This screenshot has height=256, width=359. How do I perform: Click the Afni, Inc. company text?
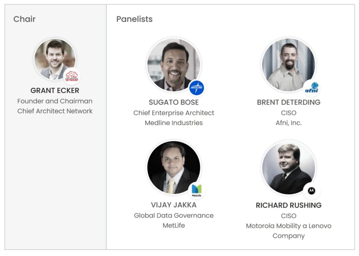click(289, 123)
